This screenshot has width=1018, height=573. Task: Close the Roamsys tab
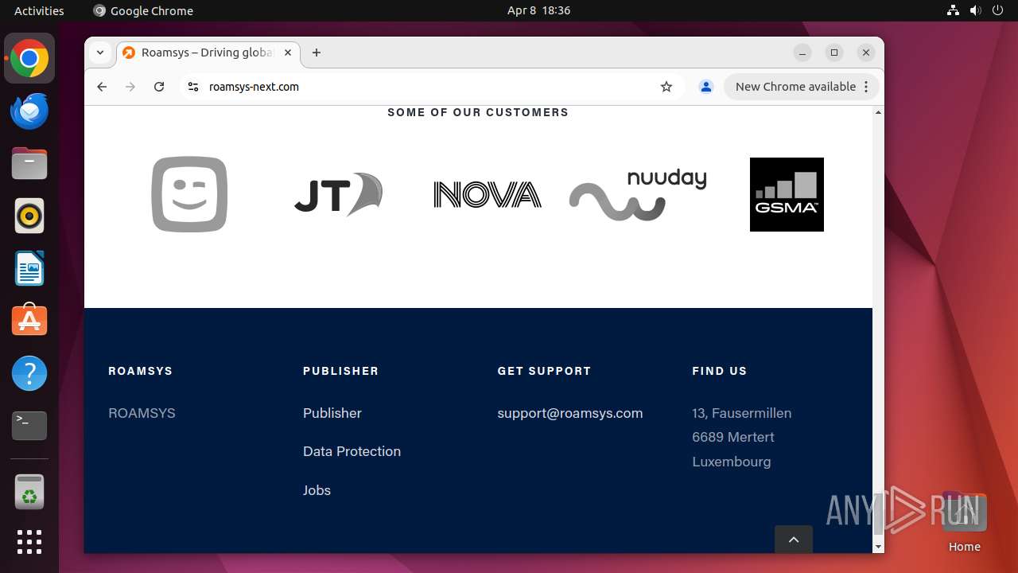(288, 53)
